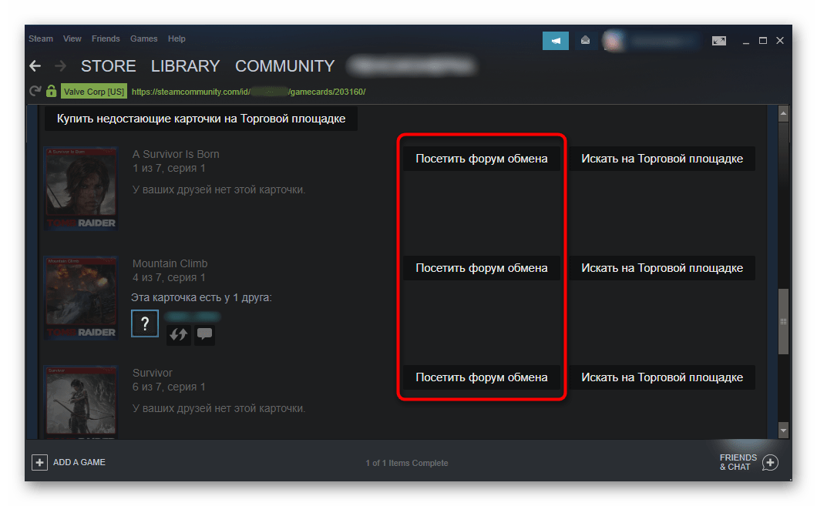Click Mountain Climb card image
Screen dimensions: 817x506
coord(81,298)
